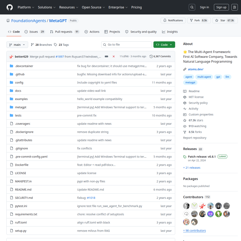Click the tag icon beside 23 Tags
Viewport: 241px width, 241px height.
(55, 45)
